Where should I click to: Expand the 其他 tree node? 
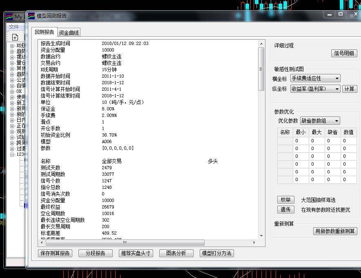point(12,69)
